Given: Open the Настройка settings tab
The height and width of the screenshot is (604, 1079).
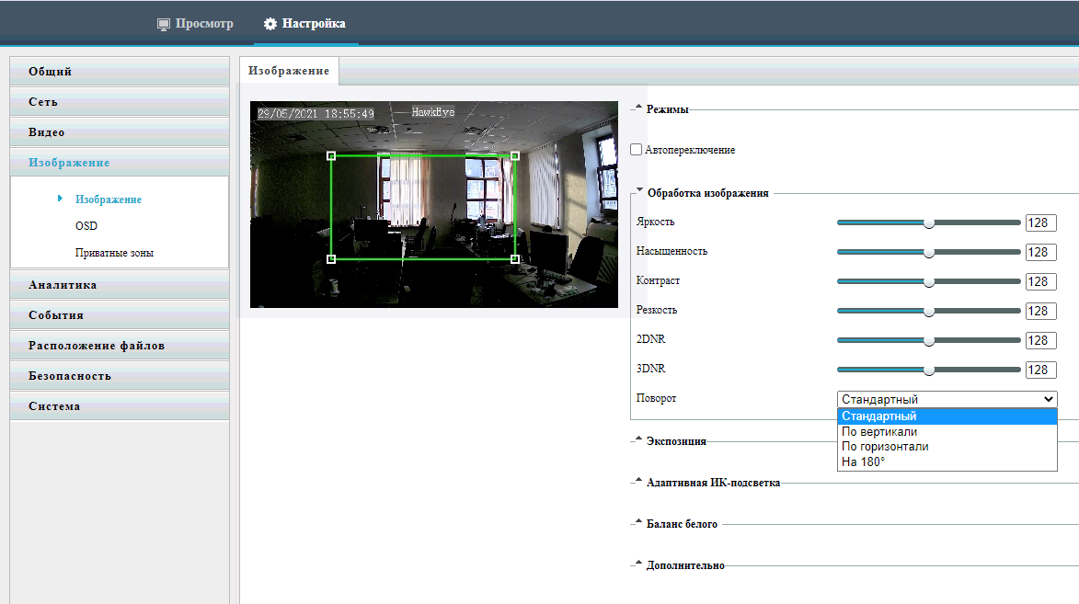Looking at the screenshot, I should click(x=304, y=23).
